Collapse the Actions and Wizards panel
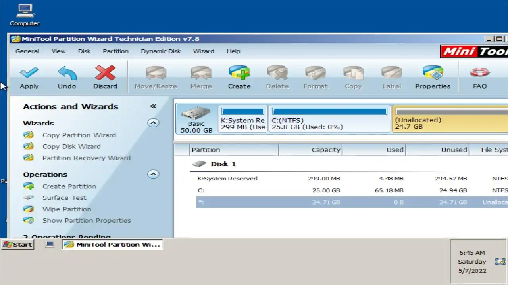Viewport: 508px width, 285px height. pos(153,106)
